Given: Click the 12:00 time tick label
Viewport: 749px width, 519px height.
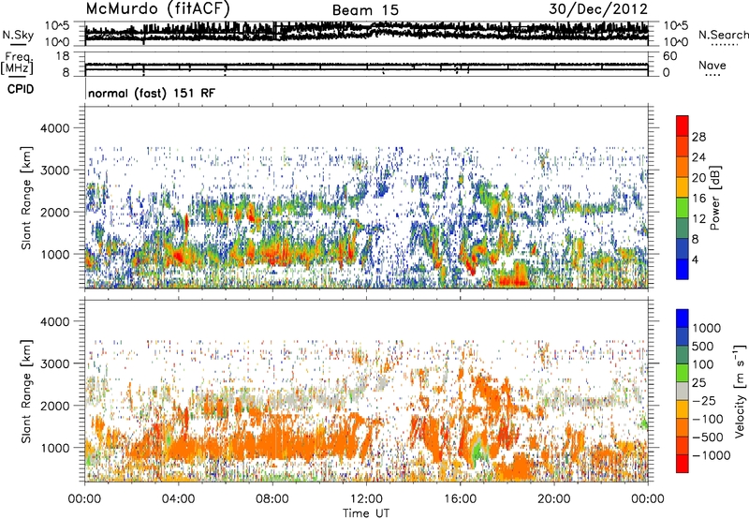Looking at the screenshot, I should pos(366,499).
